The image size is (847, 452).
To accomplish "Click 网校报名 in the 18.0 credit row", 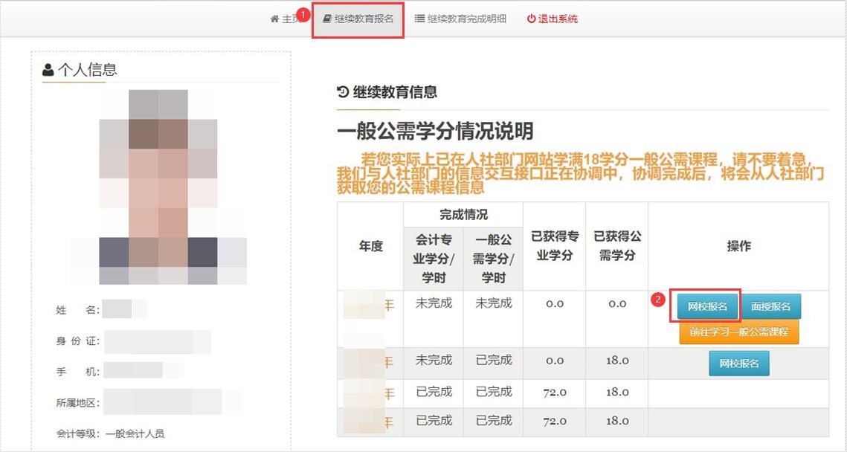I will [738, 363].
